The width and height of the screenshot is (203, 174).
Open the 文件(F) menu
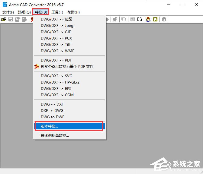point(8,12)
